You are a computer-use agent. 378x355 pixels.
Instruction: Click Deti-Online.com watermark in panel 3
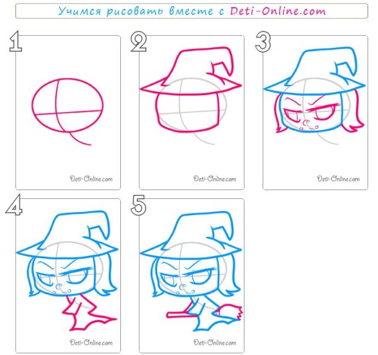click(x=338, y=179)
